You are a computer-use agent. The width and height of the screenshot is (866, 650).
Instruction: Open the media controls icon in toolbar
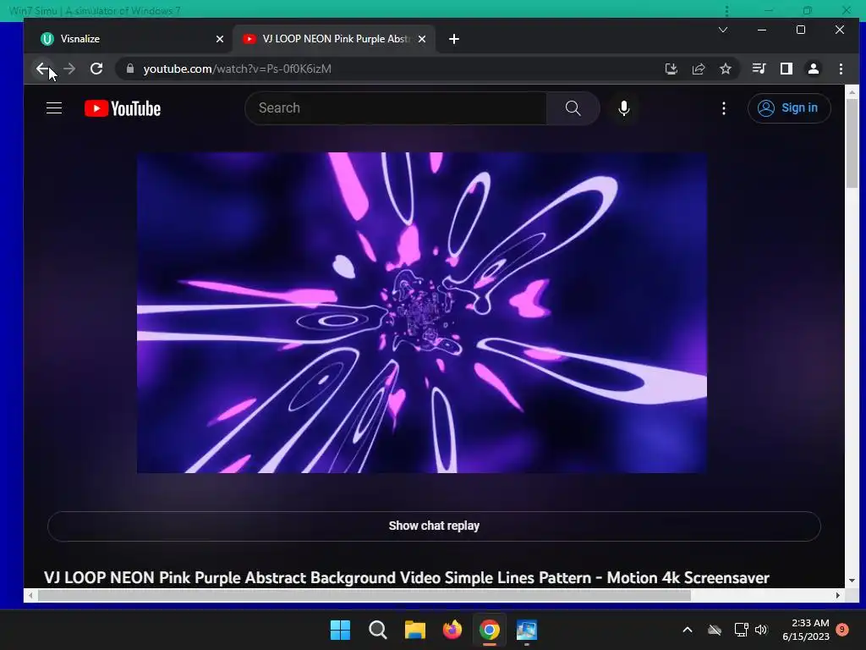pyautogui.click(x=759, y=69)
